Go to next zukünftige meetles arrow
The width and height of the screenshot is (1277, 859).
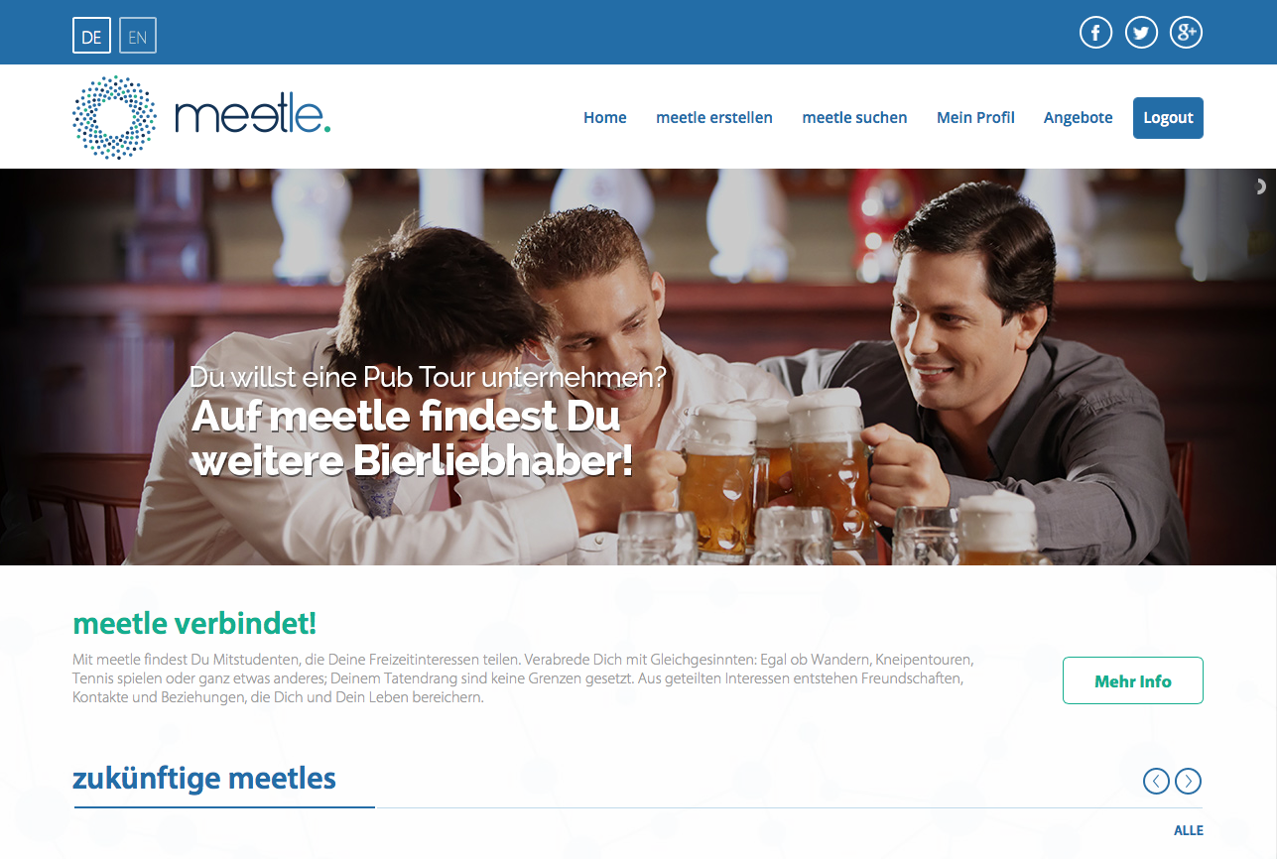[x=1189, y=782]
